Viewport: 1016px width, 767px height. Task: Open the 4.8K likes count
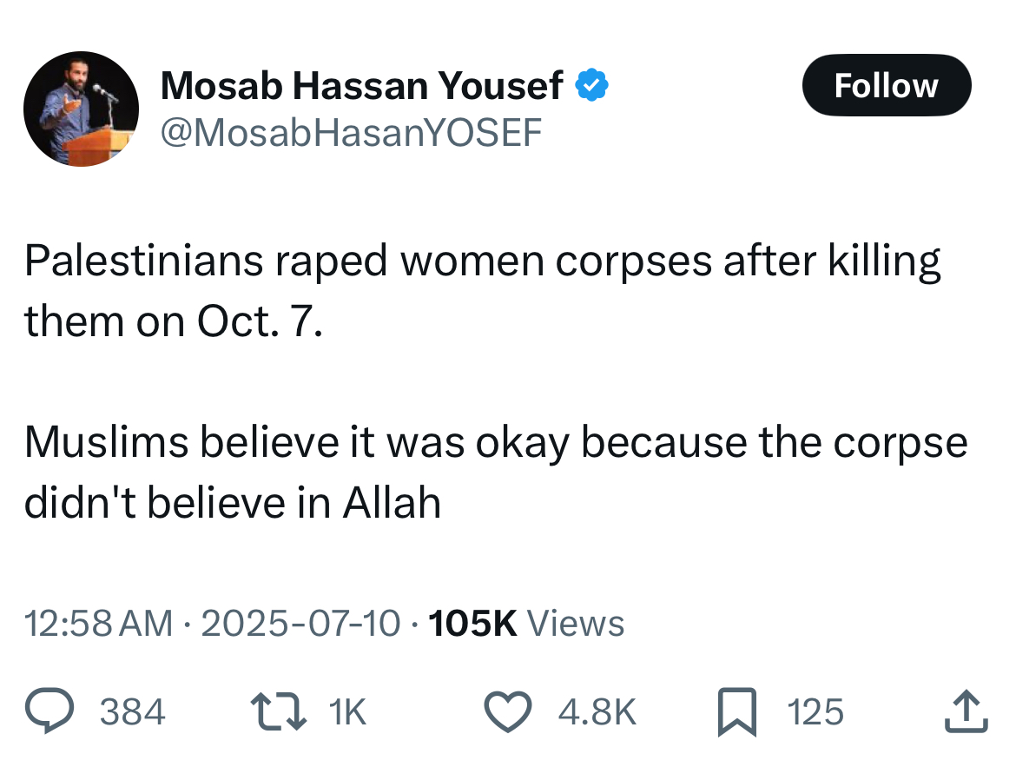[597, 712]
